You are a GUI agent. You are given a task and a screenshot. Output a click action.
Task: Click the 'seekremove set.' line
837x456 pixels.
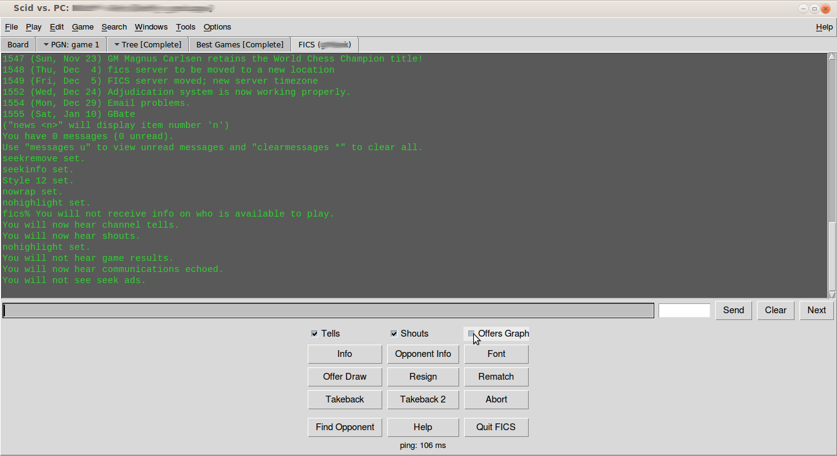44,159
